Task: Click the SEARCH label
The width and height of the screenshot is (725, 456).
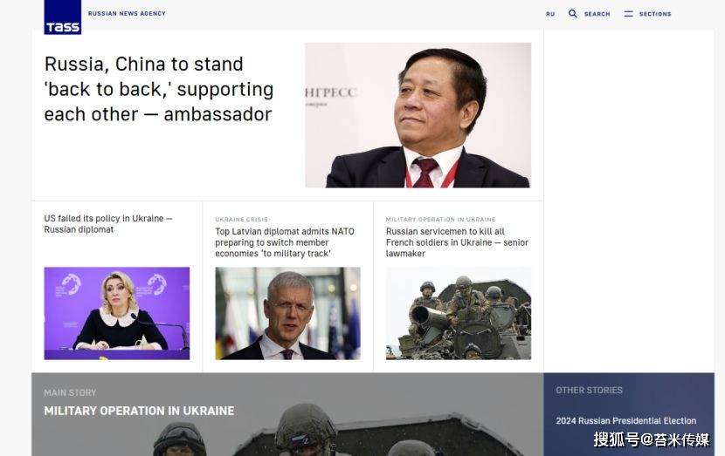Action: coord(597,14)
